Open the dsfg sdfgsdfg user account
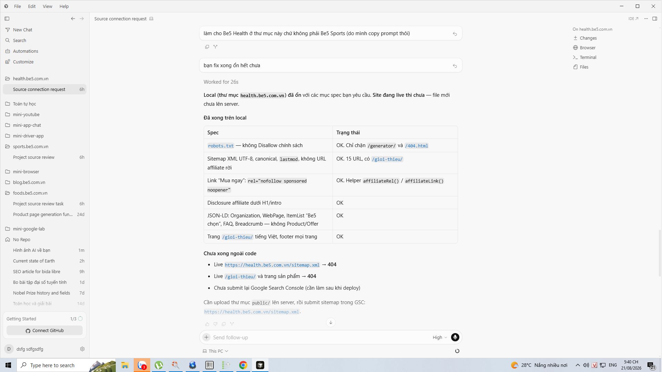 pyautogui.click(x=24, y=349)
